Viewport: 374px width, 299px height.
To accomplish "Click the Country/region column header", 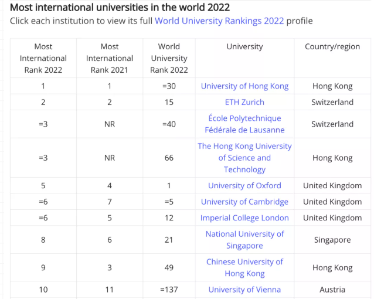I will click(x=332, y=47).
